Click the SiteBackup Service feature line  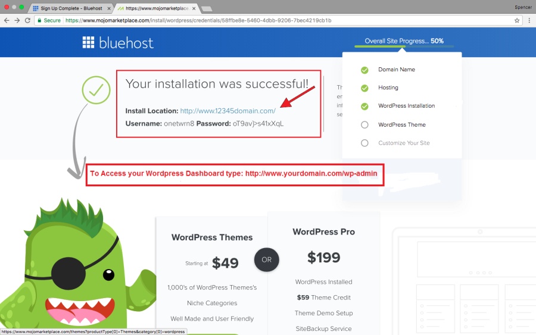pos(323,328)
